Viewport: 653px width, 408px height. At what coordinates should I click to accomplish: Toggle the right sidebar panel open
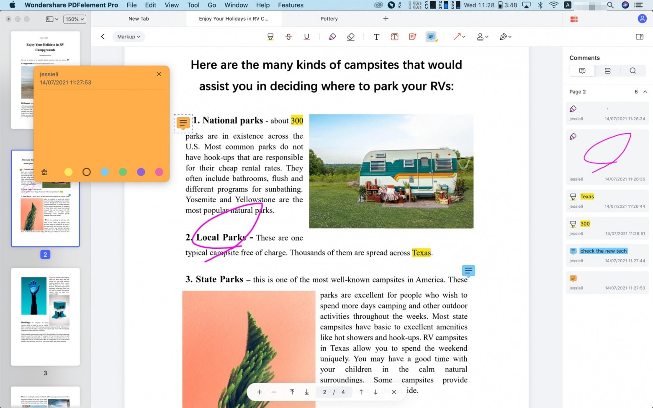640,36
